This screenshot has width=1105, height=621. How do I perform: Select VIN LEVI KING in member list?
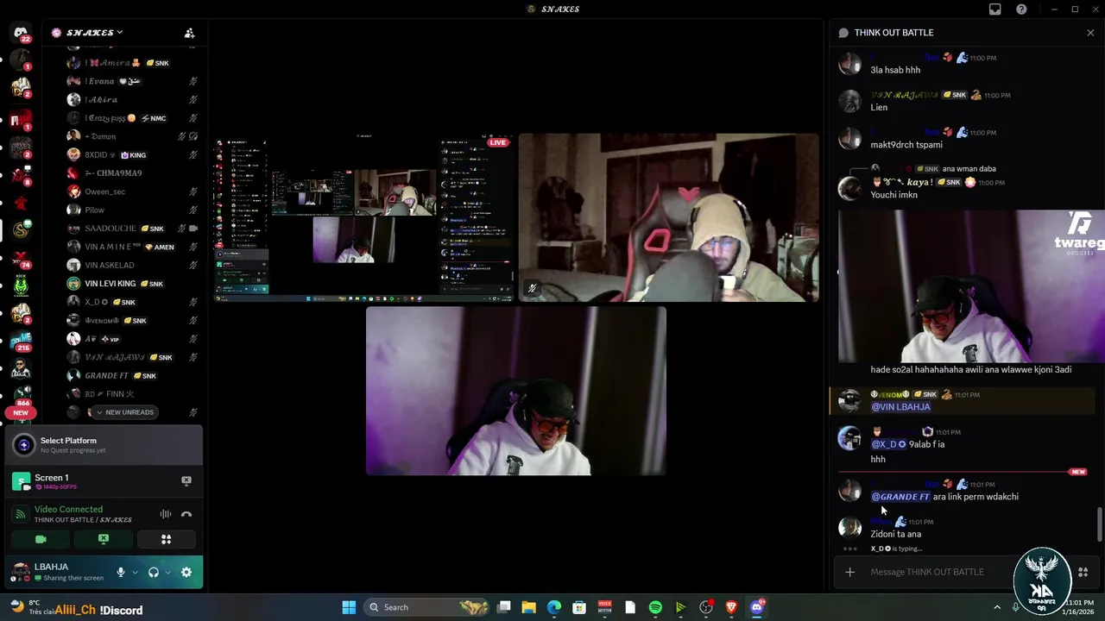point(134,284)
